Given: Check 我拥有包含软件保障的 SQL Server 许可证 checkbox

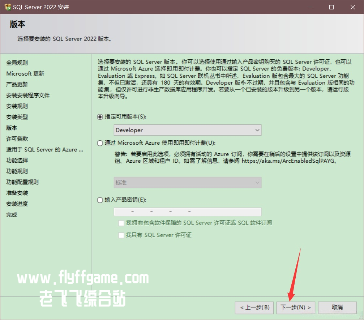Looking at the screenshot, I should click(121, 223).
